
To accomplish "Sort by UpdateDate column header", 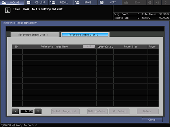I will pos(105,47).
